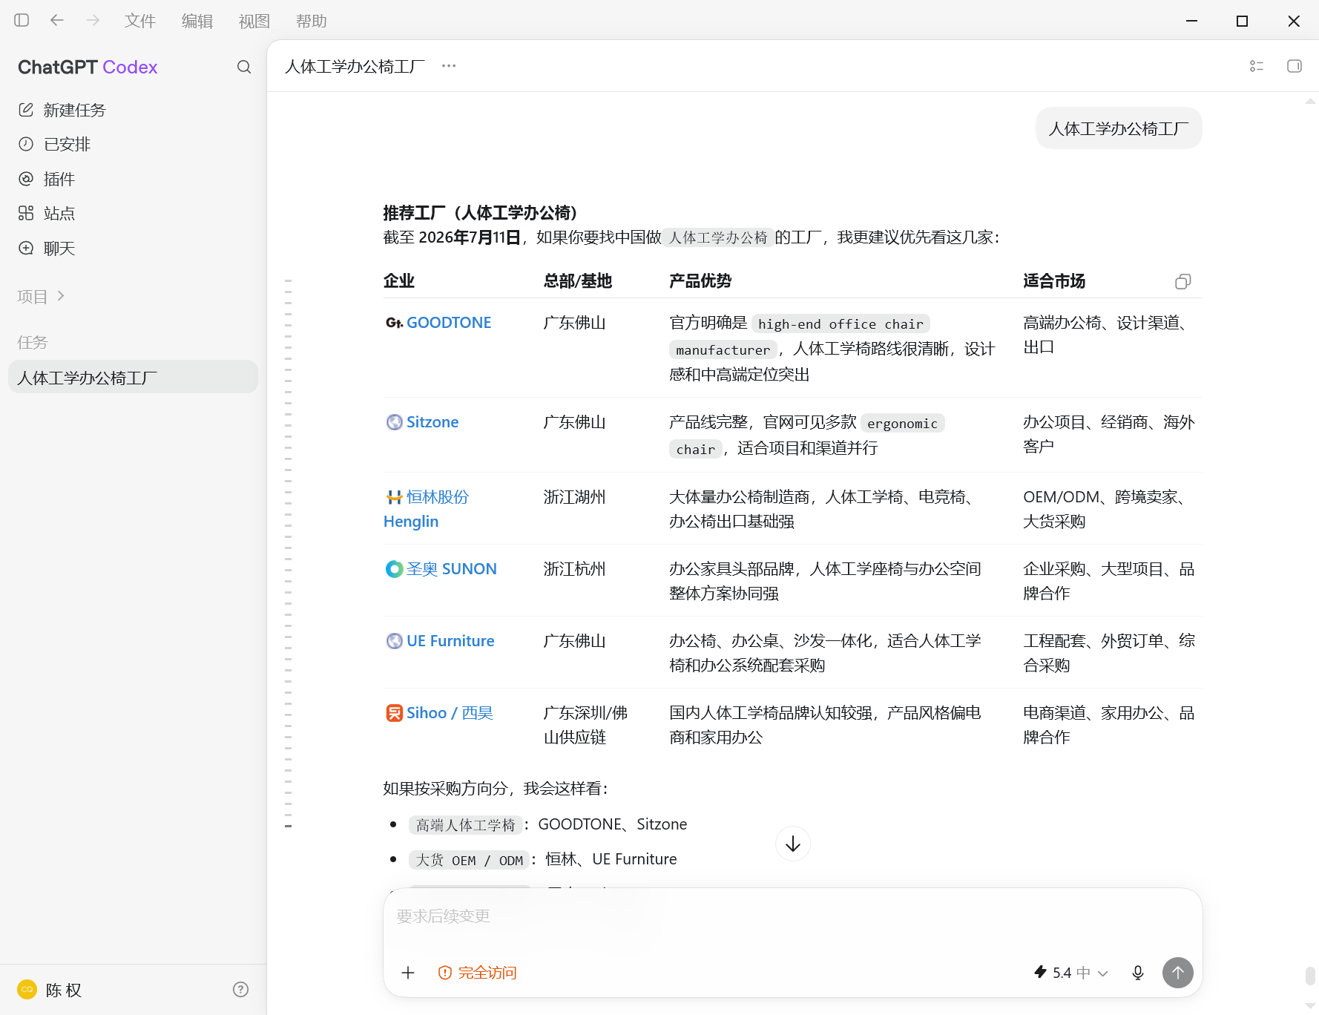The width and height of the screenshot is (1319, 1015).
Task: Click the send arrow button
Action: [1177, 973]
